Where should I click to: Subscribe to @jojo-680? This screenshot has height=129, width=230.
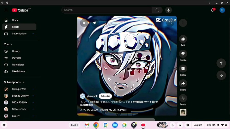click(x=105, y=96)
